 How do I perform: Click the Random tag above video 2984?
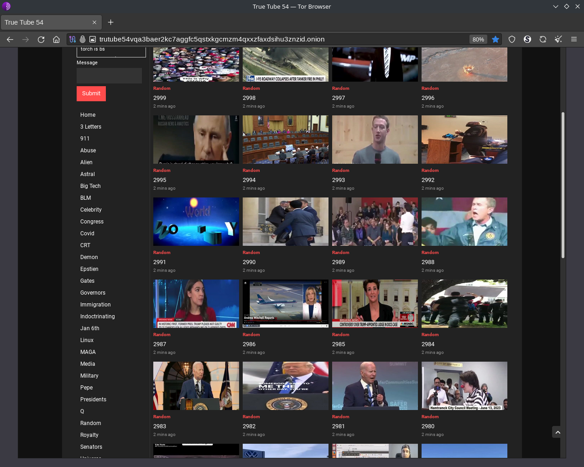coord(430,335)
